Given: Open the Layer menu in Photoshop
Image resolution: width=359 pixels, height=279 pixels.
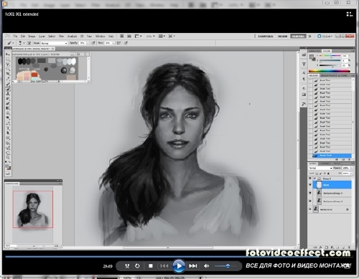Looking at the screenshot, I should point(42,37).
